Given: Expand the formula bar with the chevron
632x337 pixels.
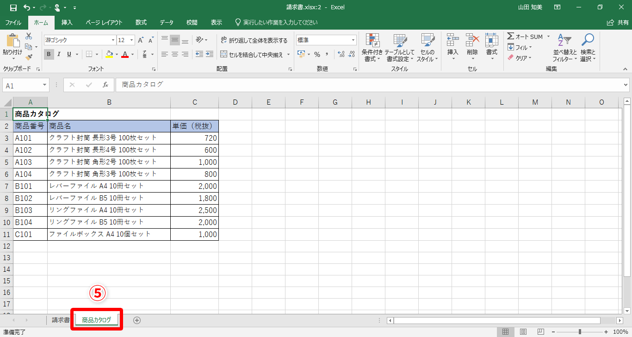Looking at the screenshot, I should pos(626,85).
